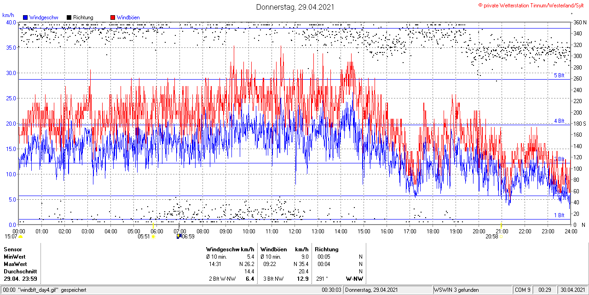The height and width of the screenshot is (295, 589).
Task: Click the '2 Bft W-NW' table cell
Action: [x=222, y=279]
